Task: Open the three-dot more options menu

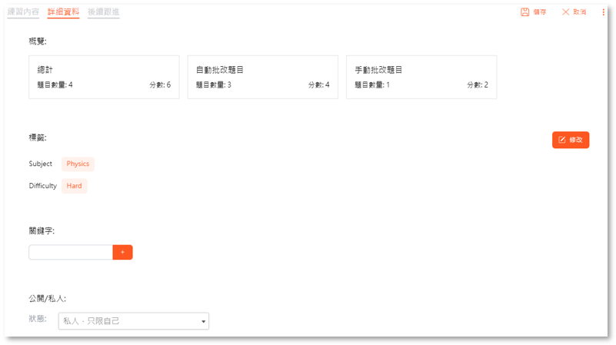Action: (x=603, y=12)
